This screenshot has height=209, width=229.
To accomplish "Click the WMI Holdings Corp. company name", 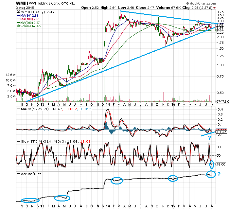I will [x=44, y=3].
